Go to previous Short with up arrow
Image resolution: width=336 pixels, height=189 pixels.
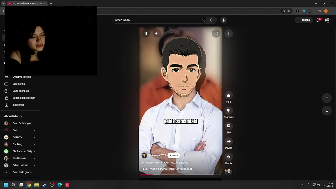tap(327, 98)
